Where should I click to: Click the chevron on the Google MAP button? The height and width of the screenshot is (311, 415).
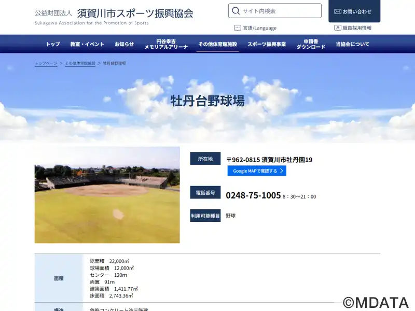[x=282, y=171]
